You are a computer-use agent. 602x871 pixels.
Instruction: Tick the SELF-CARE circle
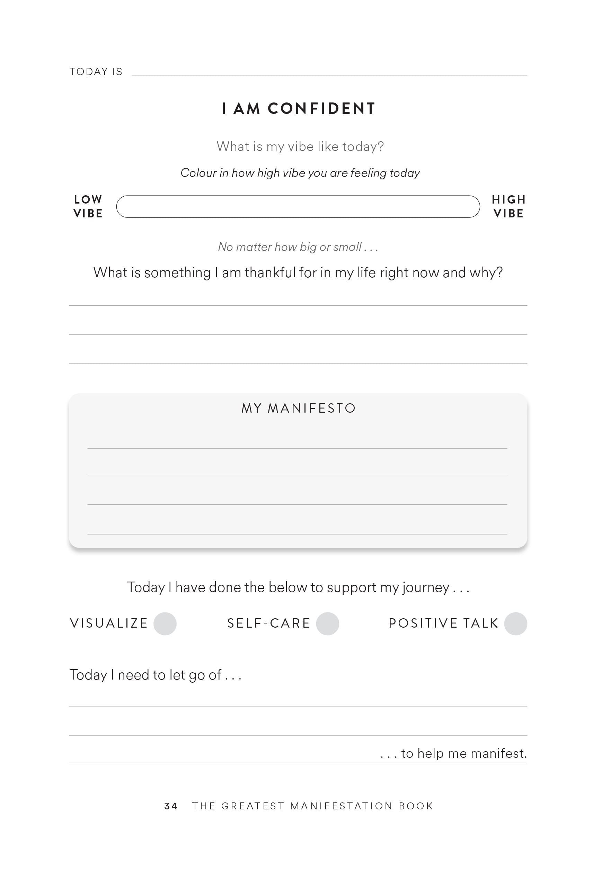327,624
